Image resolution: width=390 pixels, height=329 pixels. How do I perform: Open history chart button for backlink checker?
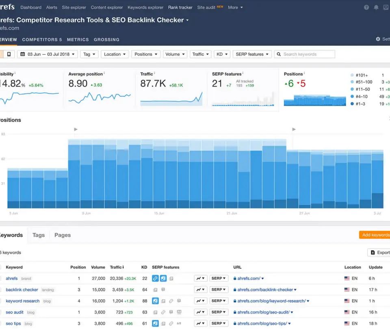[x=200, y=290]
